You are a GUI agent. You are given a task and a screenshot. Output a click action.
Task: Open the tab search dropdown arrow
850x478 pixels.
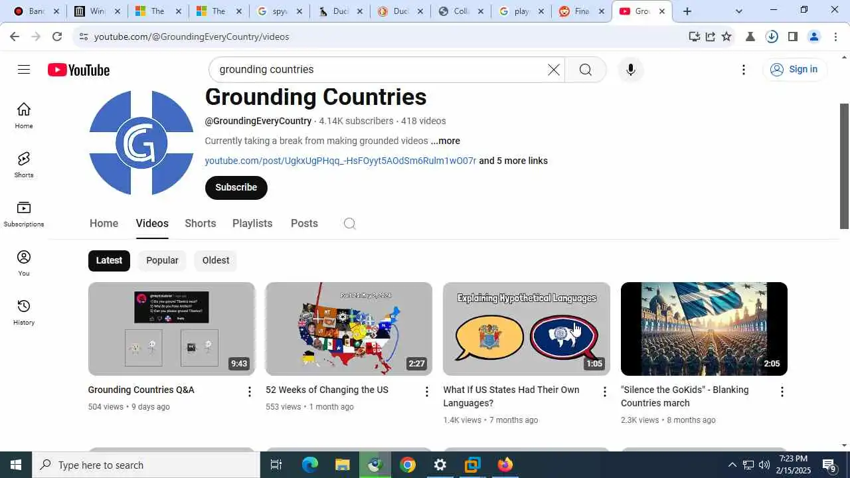tap(739, 11)
